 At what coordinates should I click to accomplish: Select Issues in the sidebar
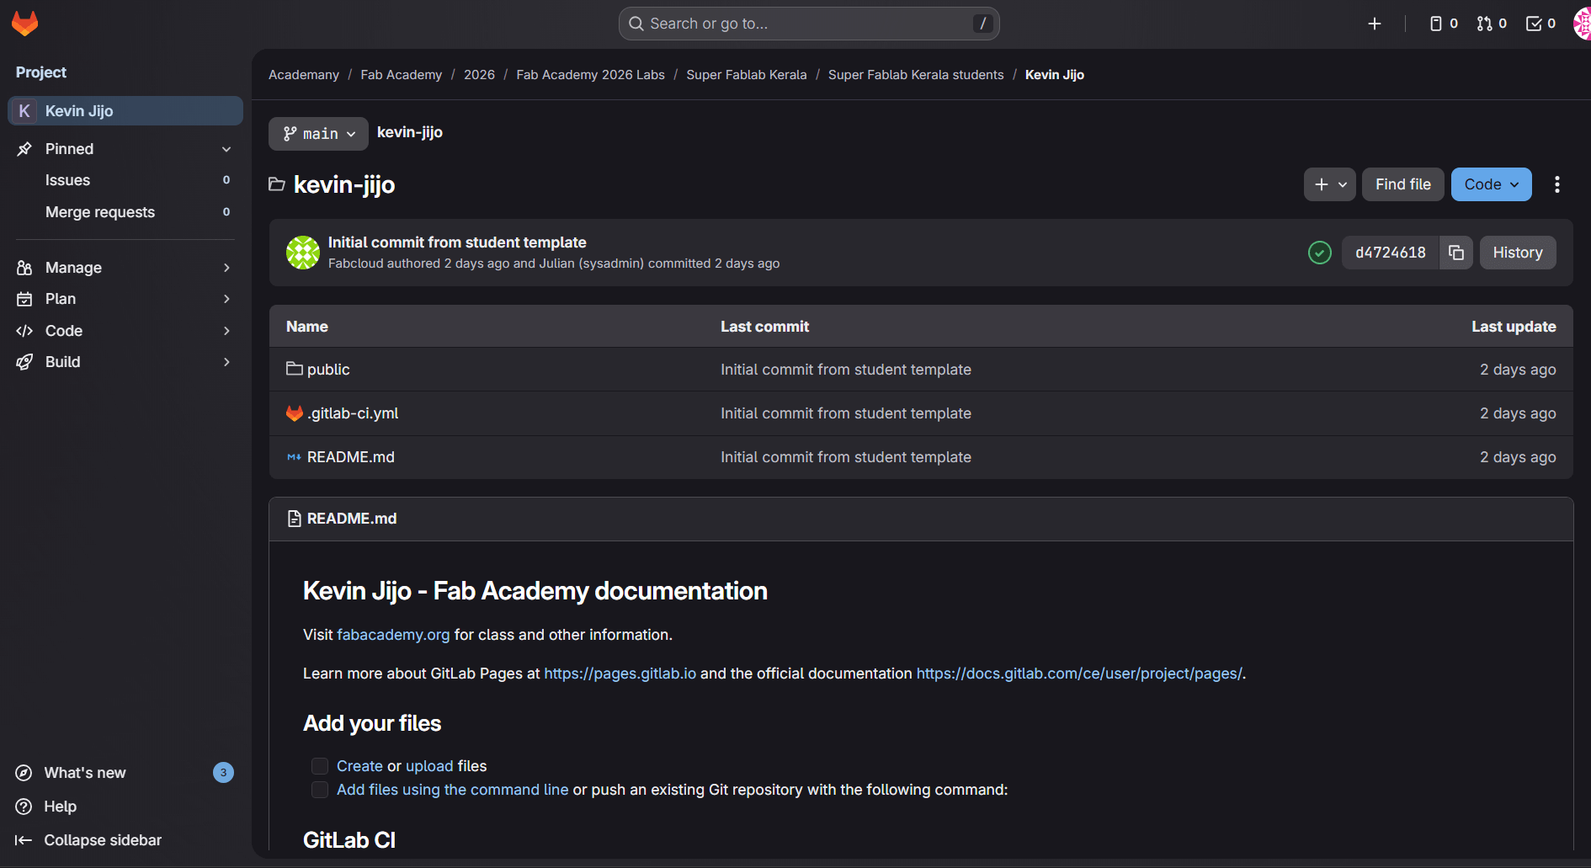[67, 180]
